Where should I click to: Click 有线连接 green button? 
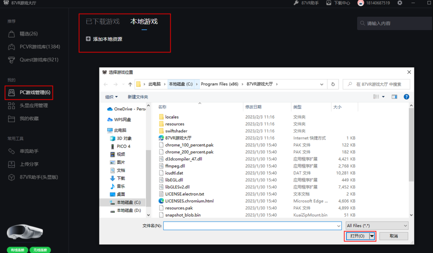click(17, 250)
